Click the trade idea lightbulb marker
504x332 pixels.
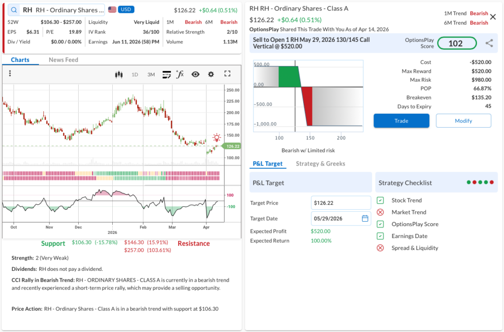[217, 138]
